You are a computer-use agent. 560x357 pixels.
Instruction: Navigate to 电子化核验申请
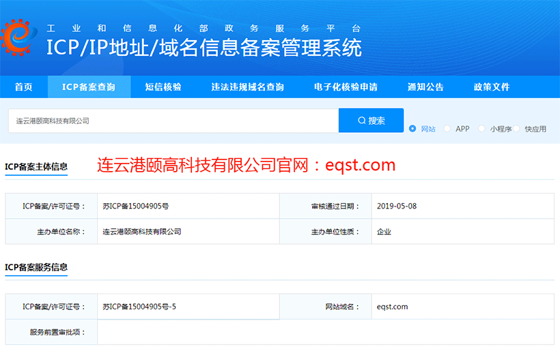(x=346, y=87)
